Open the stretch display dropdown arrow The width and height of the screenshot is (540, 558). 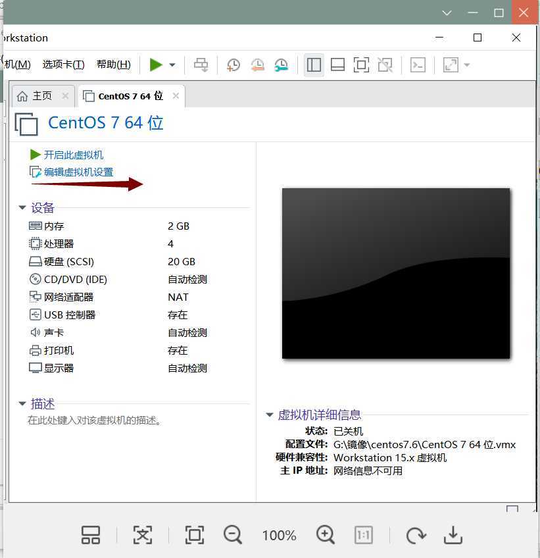pos(467,65)
